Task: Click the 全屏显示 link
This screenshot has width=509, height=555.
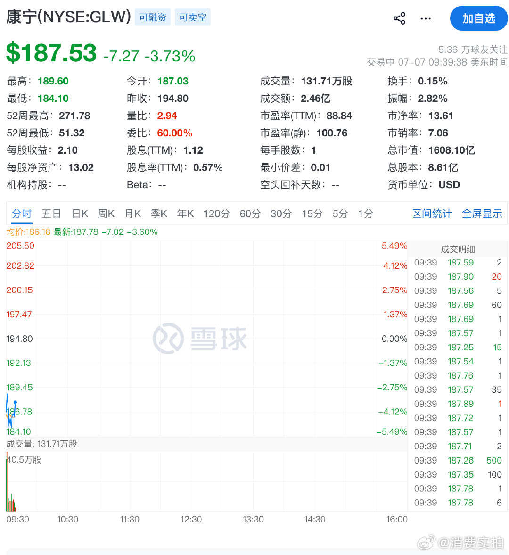Action: 482,214
